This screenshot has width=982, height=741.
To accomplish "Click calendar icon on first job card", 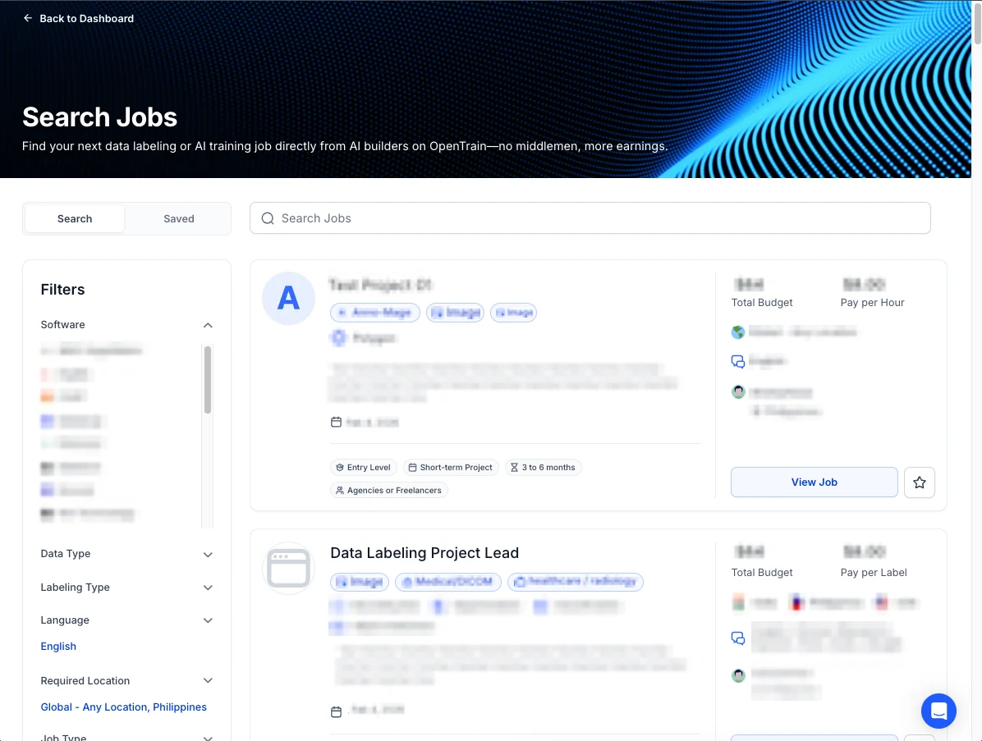I will 337,422.
